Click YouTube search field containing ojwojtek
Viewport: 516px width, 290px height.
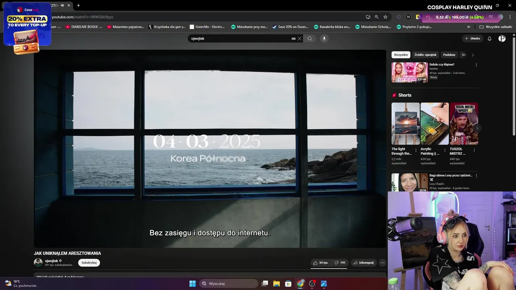(x=240, y=39)
